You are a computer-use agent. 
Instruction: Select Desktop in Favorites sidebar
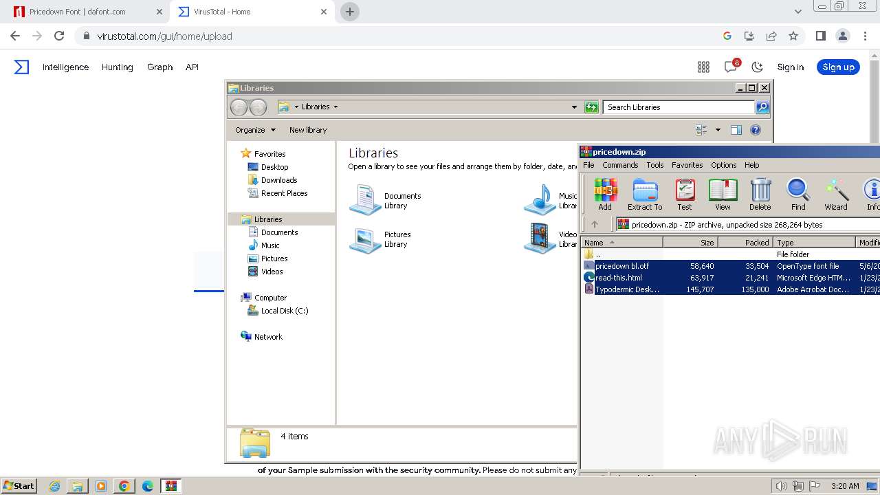[x=274, y=167]
